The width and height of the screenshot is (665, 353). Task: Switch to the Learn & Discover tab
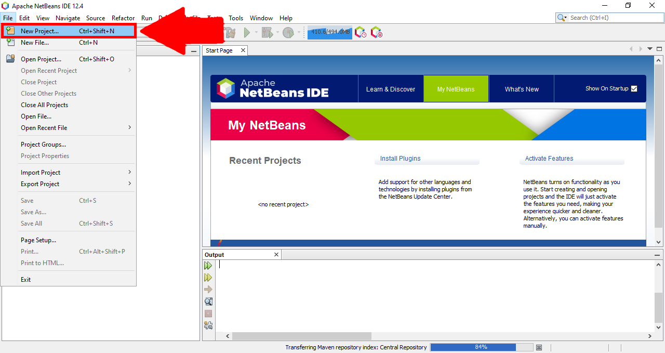pos(391,89)
